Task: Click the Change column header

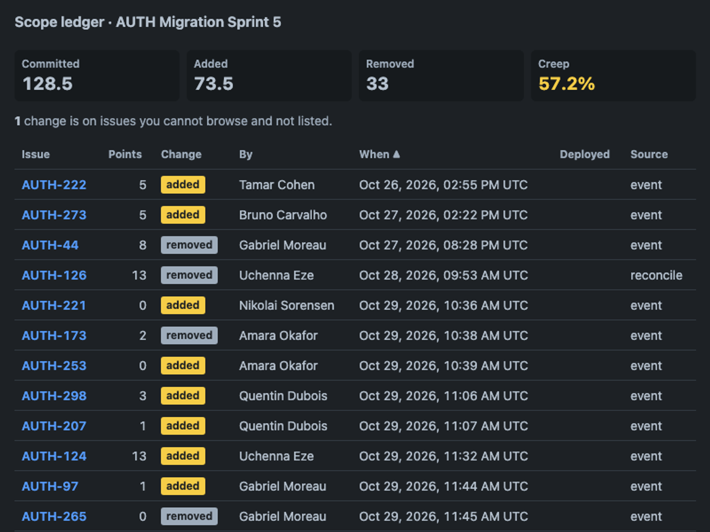Action: (181, 154)
